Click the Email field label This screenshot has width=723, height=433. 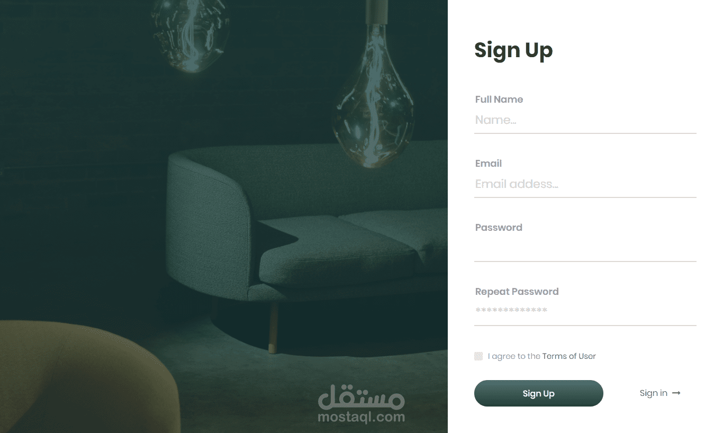coord(488,164)
